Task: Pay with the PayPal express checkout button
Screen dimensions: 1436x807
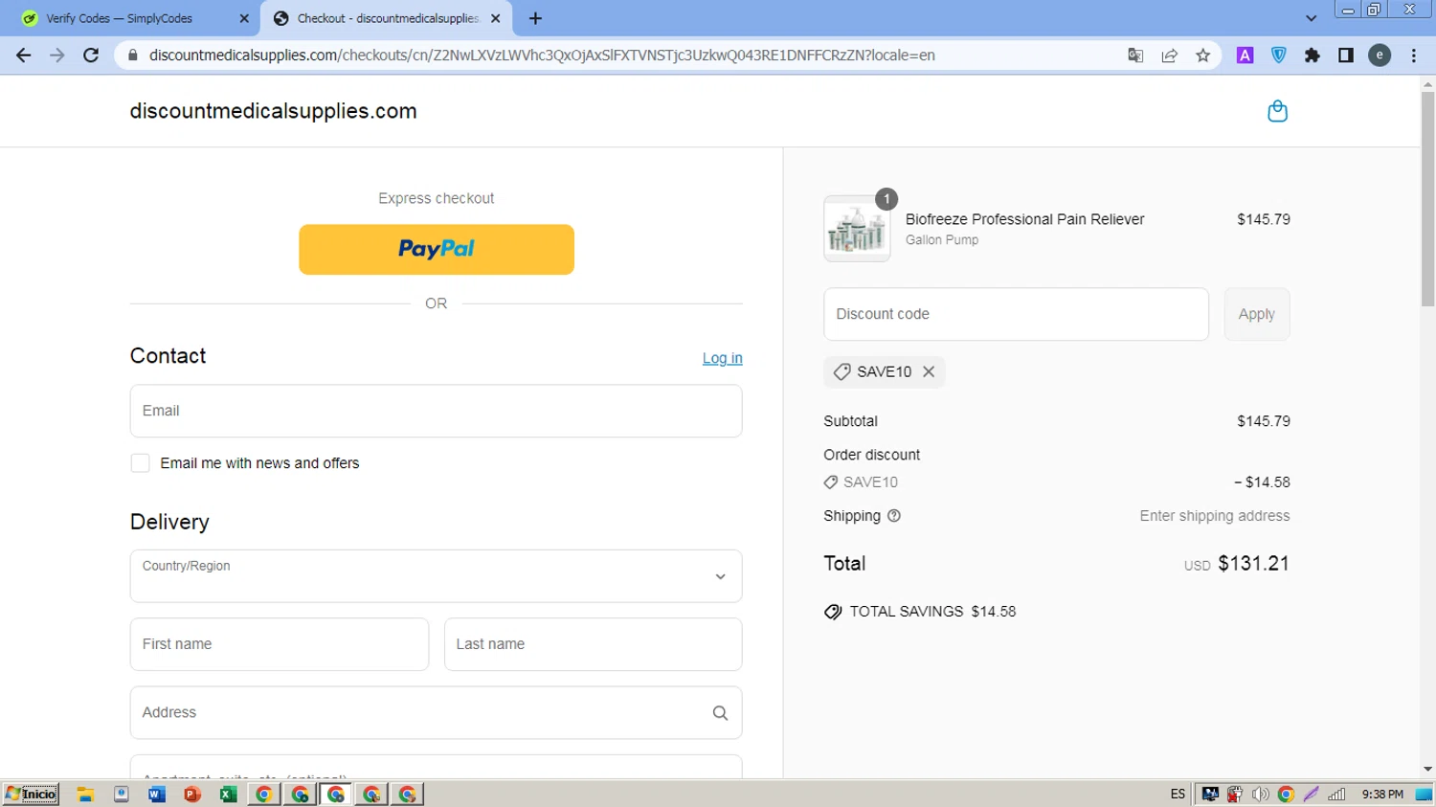Action: click(x=436, y=250)
